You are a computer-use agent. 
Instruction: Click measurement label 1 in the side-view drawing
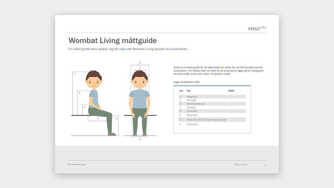pos(80,93)
